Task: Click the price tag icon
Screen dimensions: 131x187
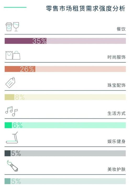Action: (x=10, y=83)
